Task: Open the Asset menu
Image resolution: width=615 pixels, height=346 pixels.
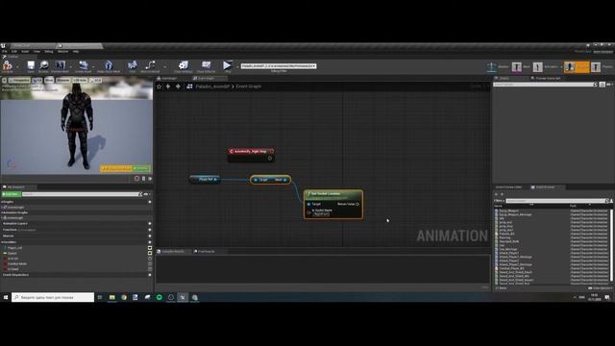Action: pos(25,51)
